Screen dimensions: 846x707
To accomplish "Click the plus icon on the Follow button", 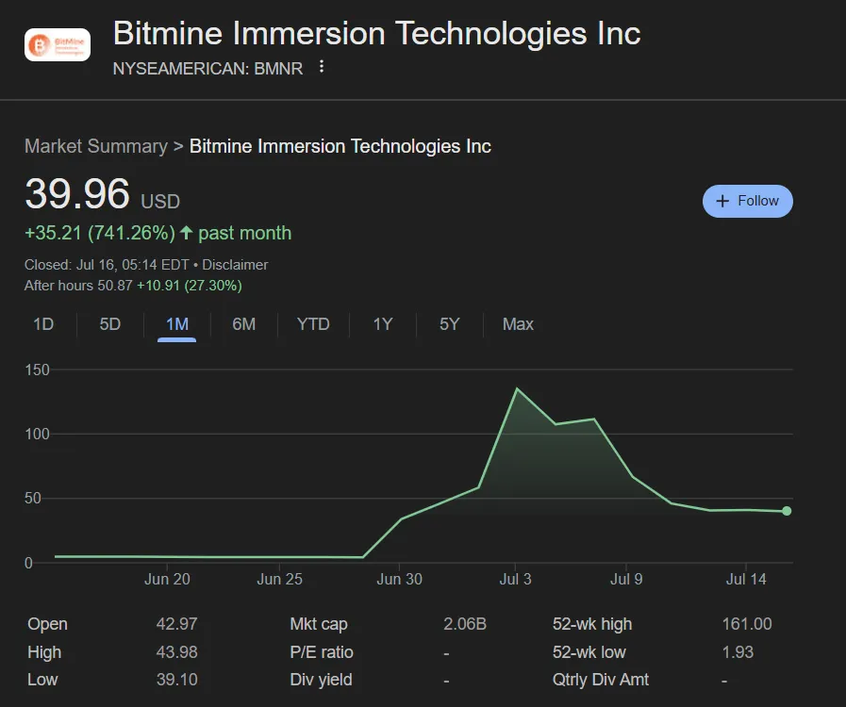I will (722, 201).
